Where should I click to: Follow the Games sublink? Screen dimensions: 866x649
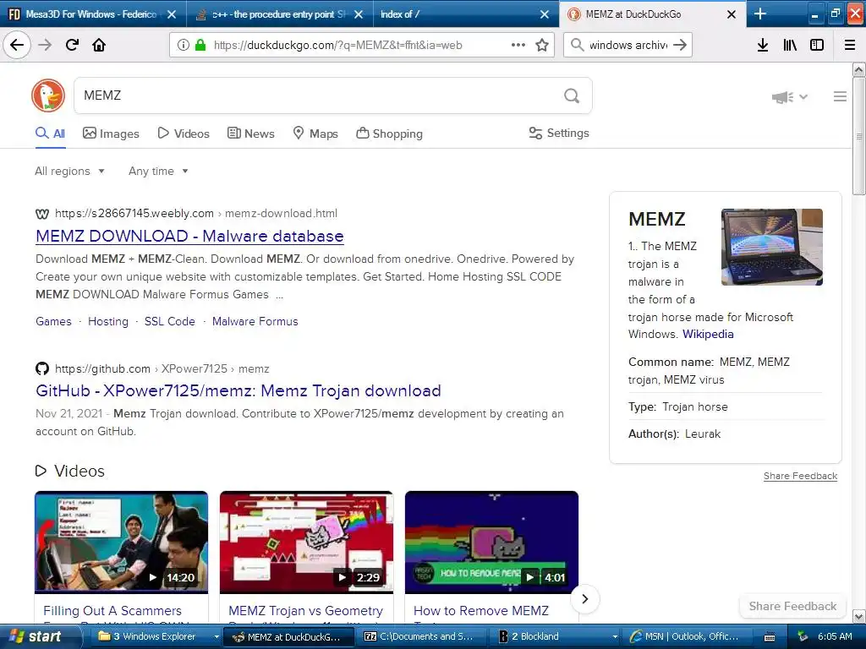click(53, 321)
